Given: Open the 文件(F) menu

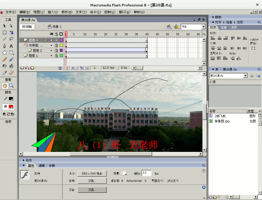Looking at the screenshot, I should [x=11, y=12].
